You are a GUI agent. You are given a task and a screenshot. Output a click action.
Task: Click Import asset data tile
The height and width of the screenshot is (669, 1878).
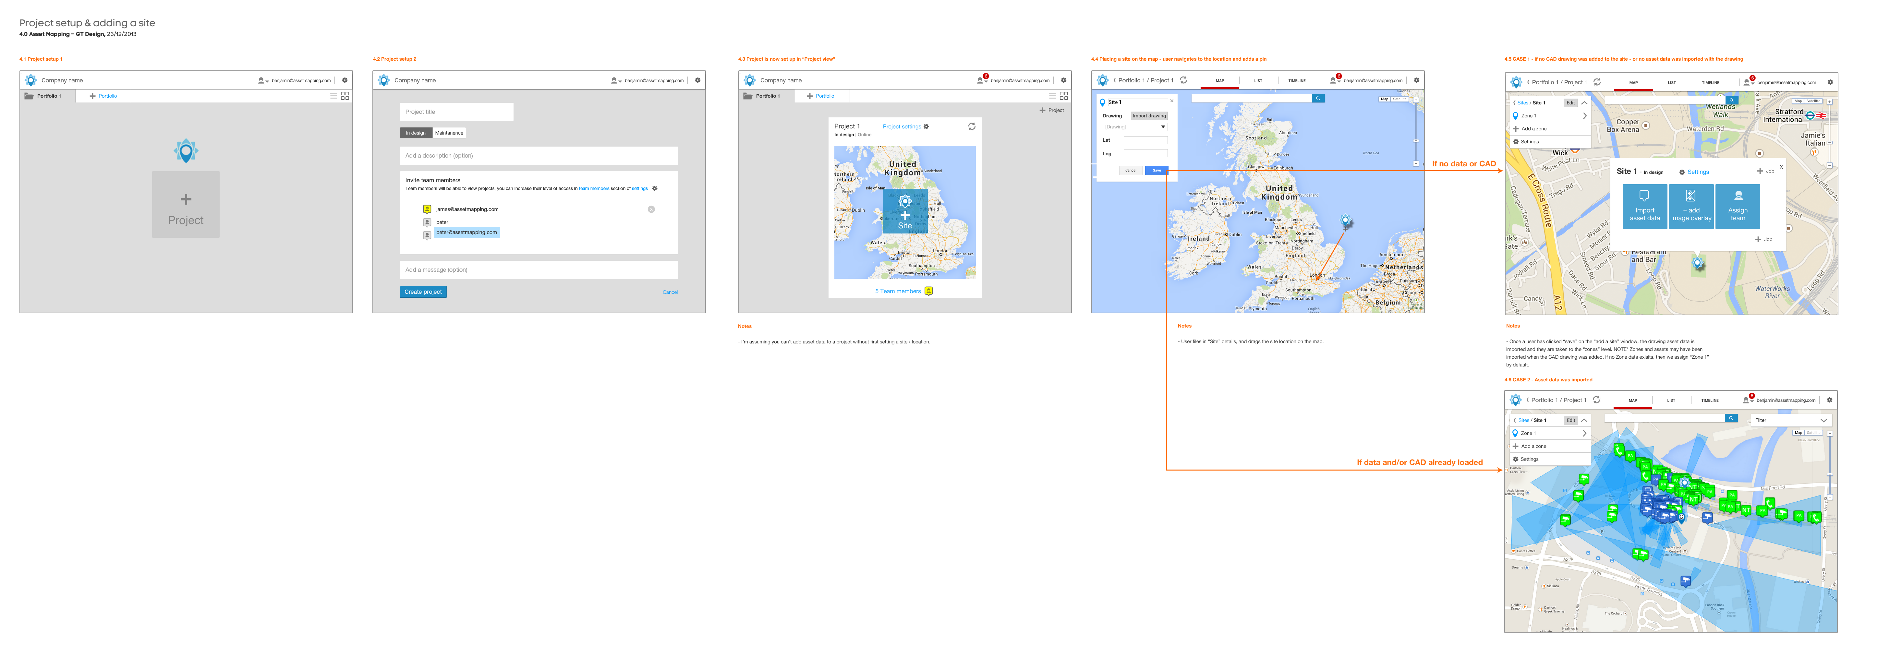tap(1645, 206)
